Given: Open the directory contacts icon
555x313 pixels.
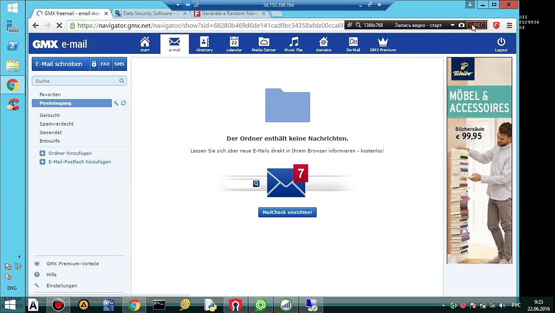Looking at the screenshot, I should [x=204, y=44].
